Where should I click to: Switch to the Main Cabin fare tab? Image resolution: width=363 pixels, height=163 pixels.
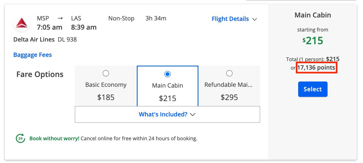point(167,85)
